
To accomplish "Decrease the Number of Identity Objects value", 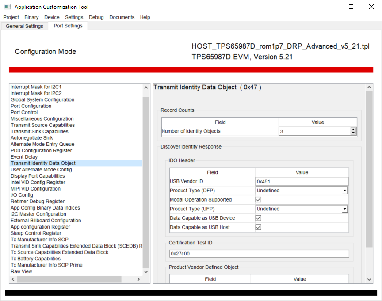I will (353, 133).
